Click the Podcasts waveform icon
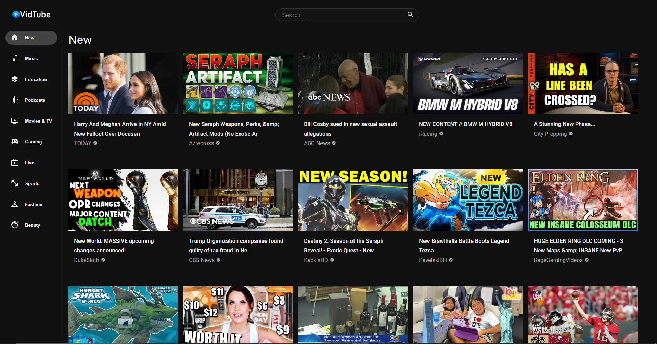Screen dimensions: 657x344 (15, 100)
